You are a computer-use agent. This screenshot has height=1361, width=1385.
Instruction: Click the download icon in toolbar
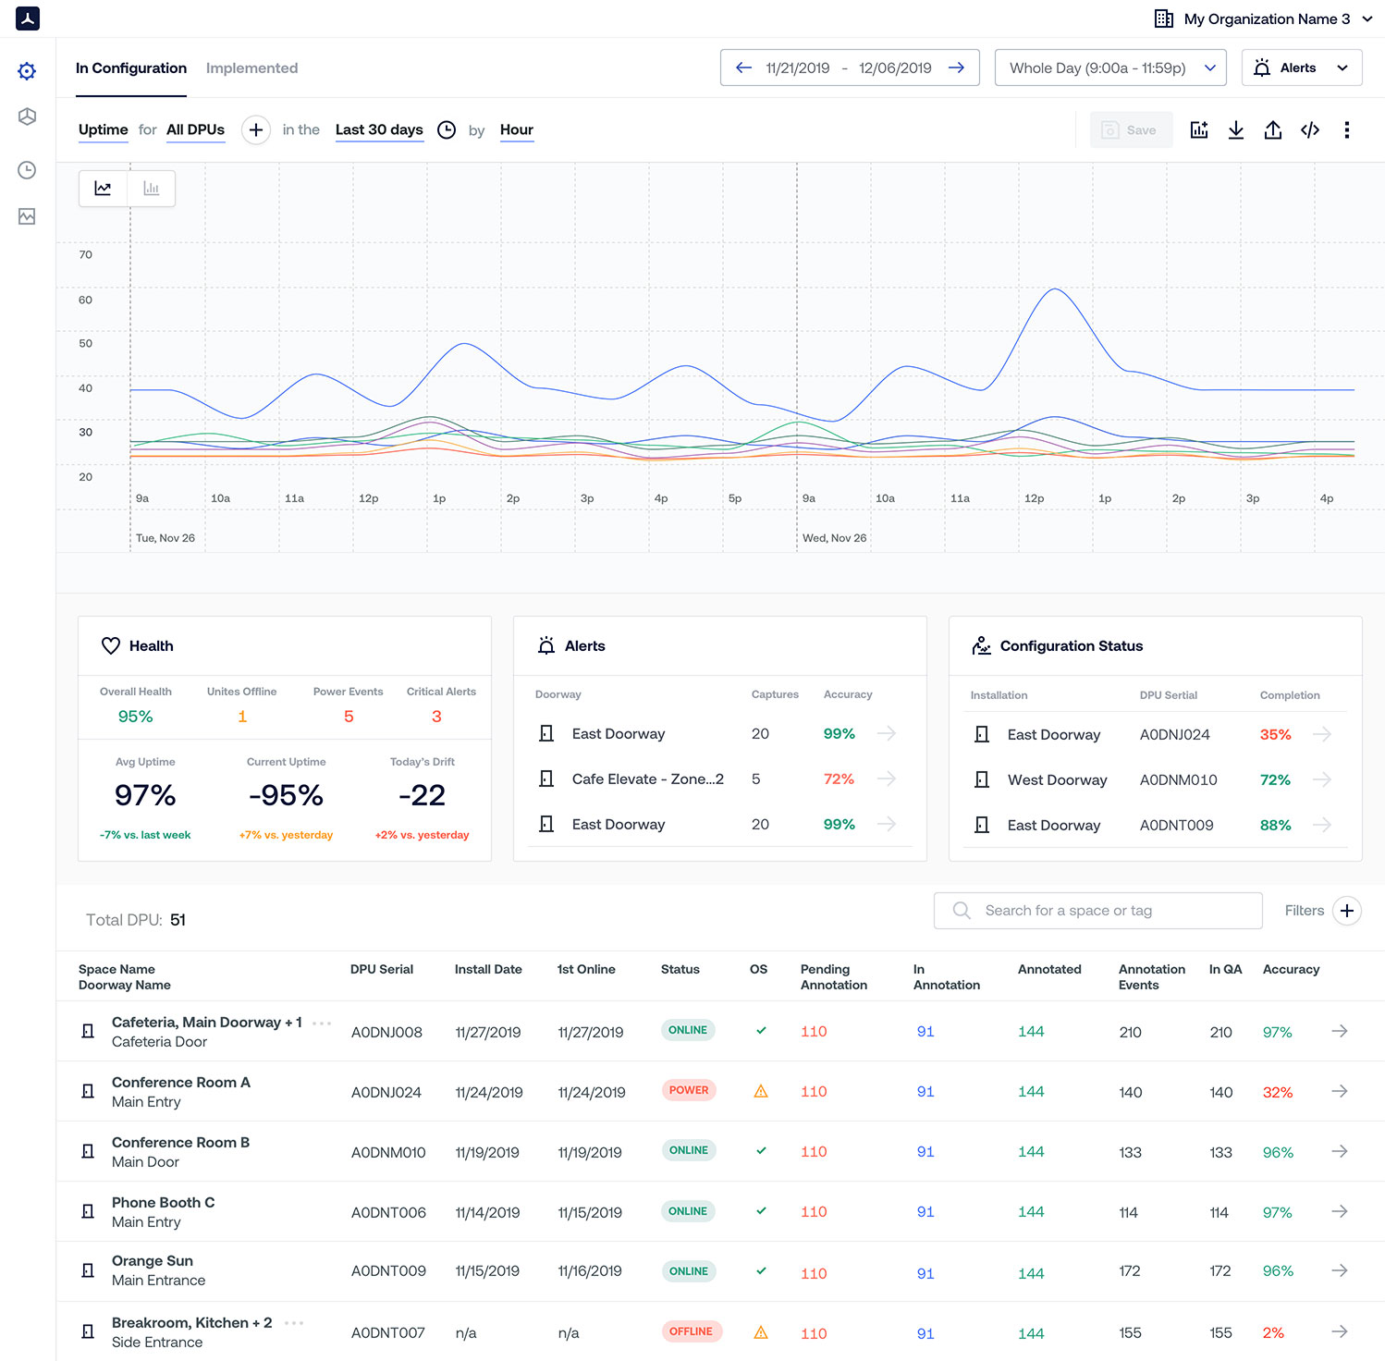coord(1235,130)
